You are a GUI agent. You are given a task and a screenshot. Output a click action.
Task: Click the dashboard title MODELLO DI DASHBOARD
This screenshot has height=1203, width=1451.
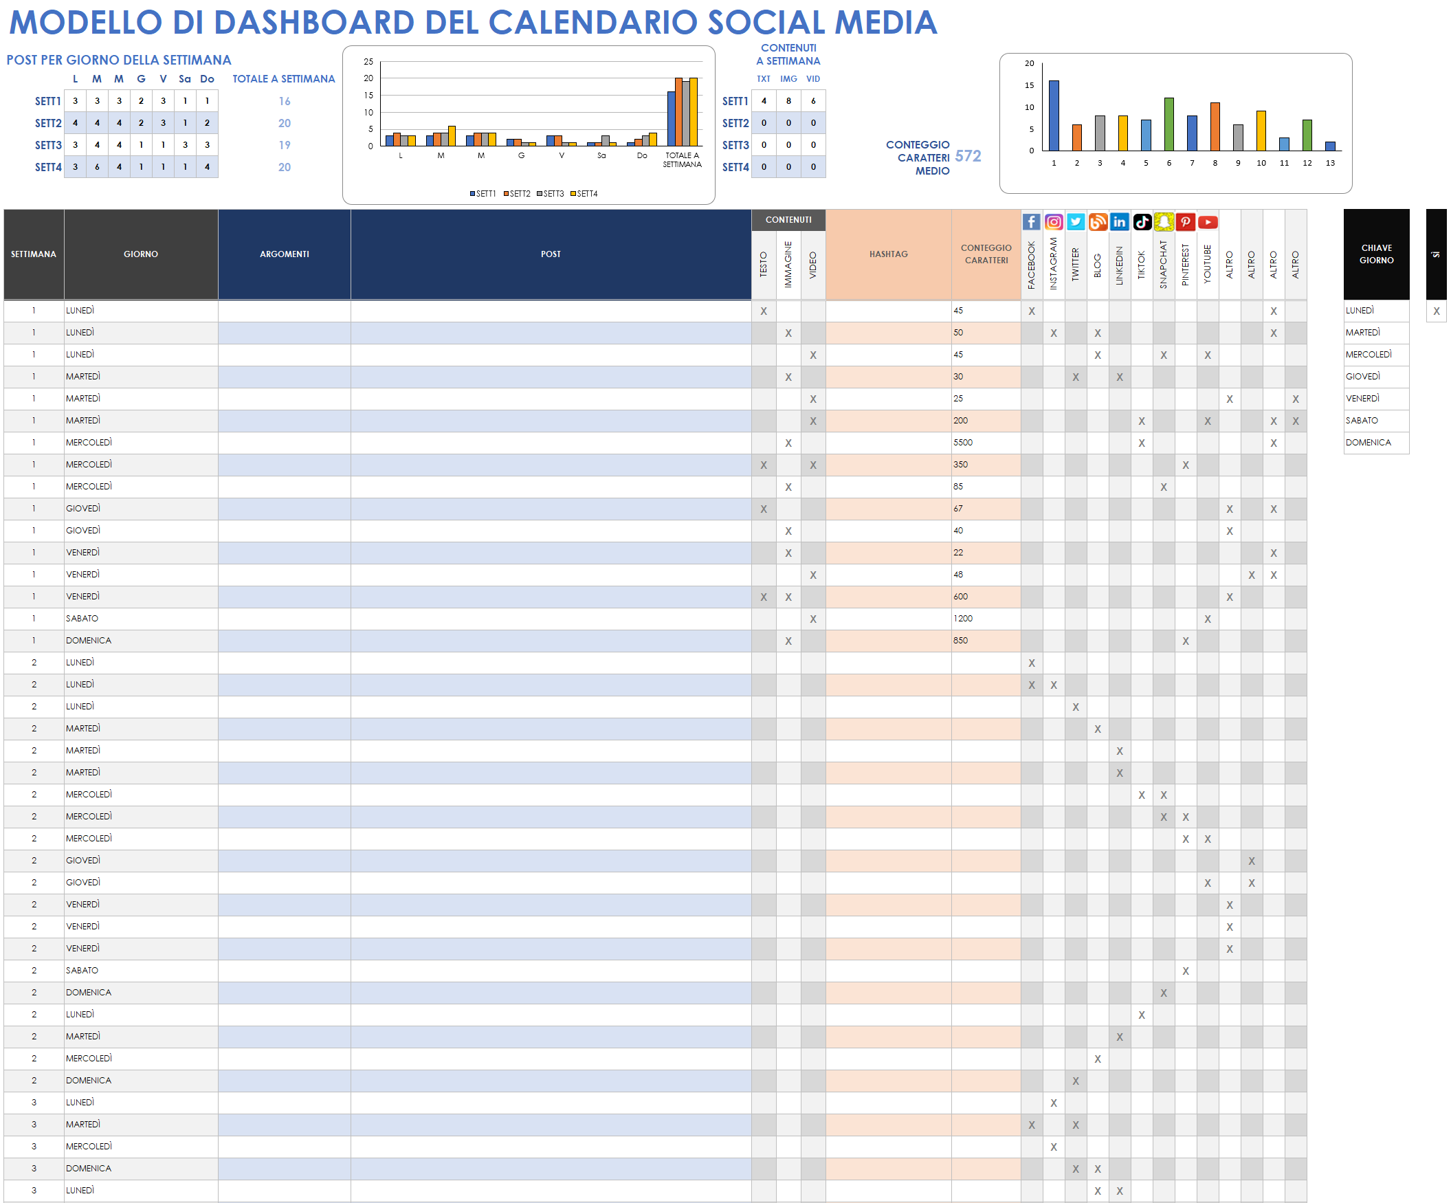click(473, 23)
